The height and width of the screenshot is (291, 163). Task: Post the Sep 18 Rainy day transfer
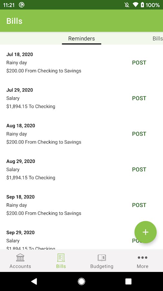point(139,205)
